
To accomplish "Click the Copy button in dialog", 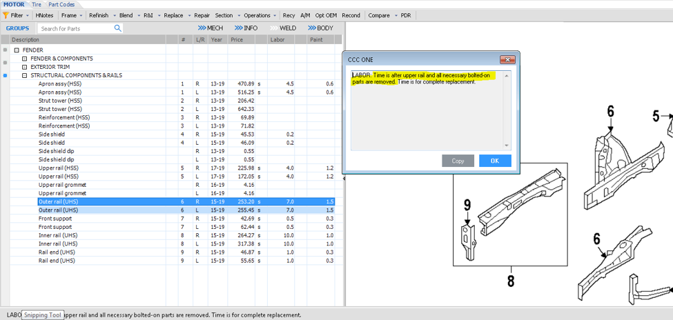I will coord(458,161).
